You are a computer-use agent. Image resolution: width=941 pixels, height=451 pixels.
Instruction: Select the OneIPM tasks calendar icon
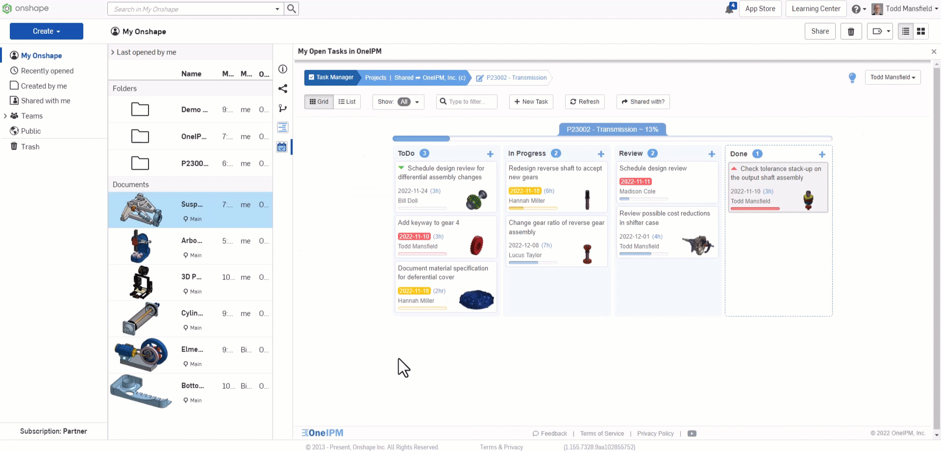(282, 147)
